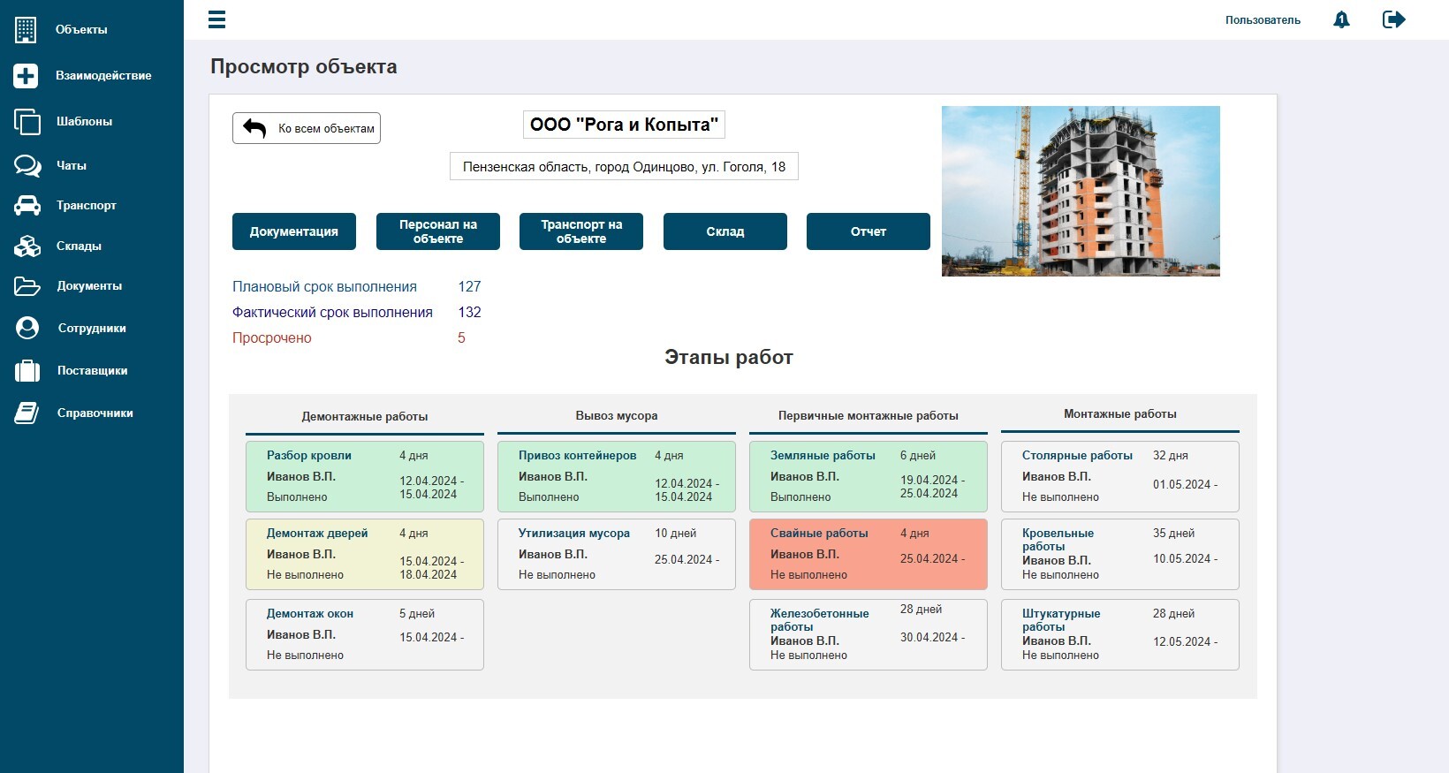Return via Ко всем объектам button
The image size is (1449, 773).
coord(307,128)
